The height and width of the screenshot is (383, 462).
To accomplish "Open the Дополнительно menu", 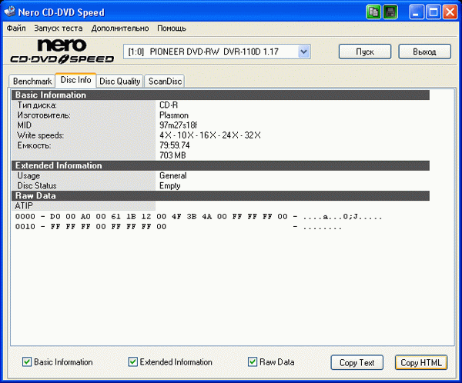I will [120, 28].
